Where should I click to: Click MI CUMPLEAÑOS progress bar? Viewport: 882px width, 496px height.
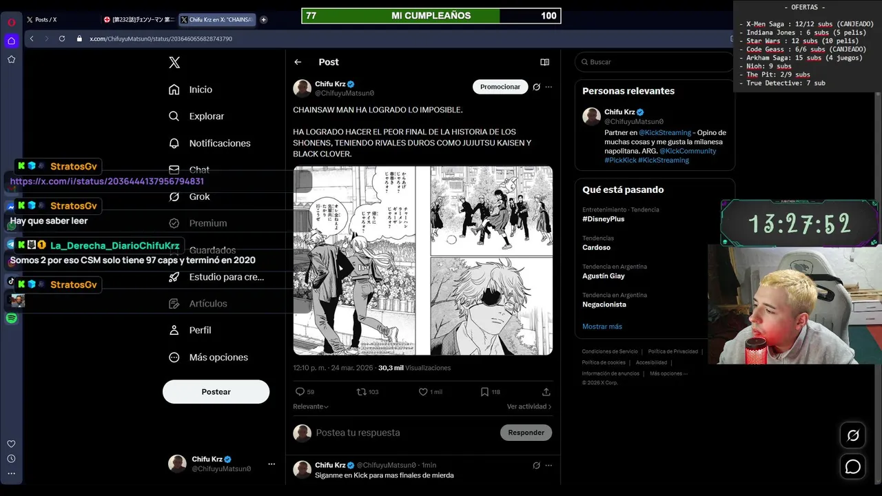tap(431, 16)
